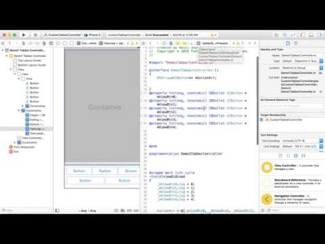Collapse the expanded Constraints group
Viewport: 325px width, 244px height.
tap(19, 110)
